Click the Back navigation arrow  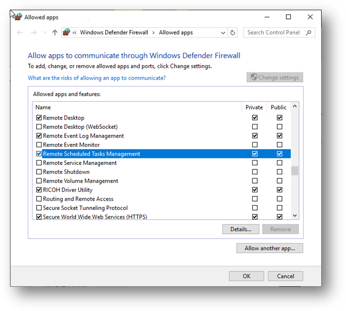19,33
